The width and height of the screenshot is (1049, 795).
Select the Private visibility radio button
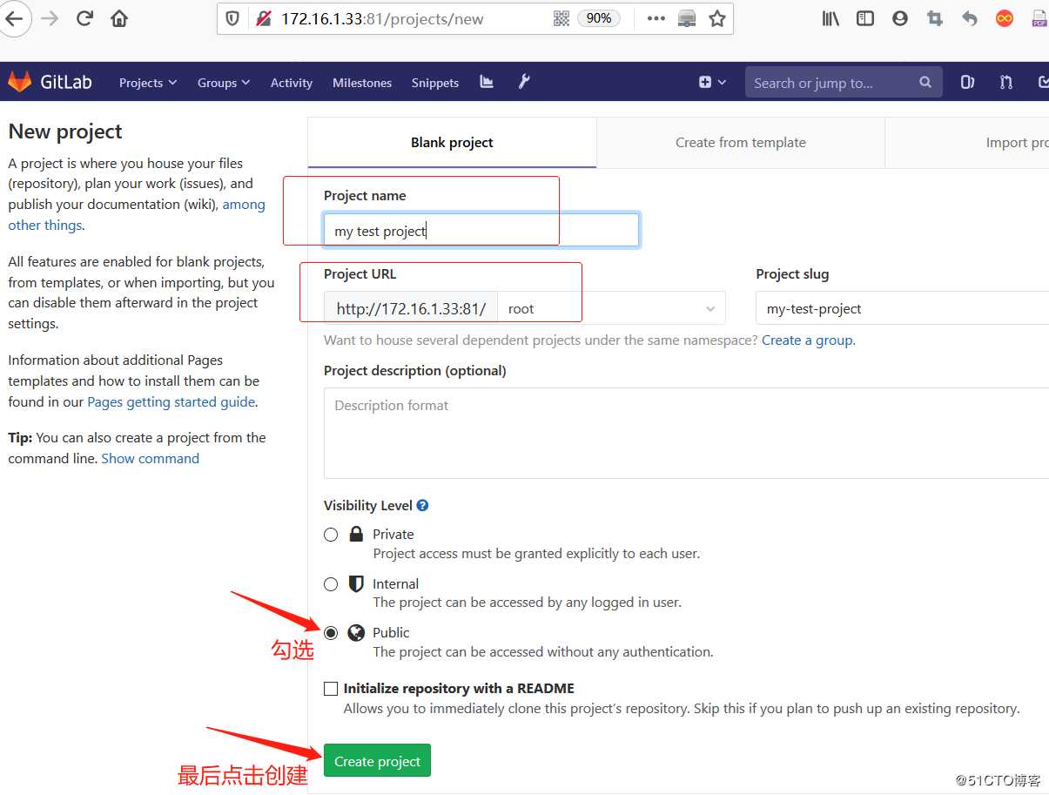point(331,535)
